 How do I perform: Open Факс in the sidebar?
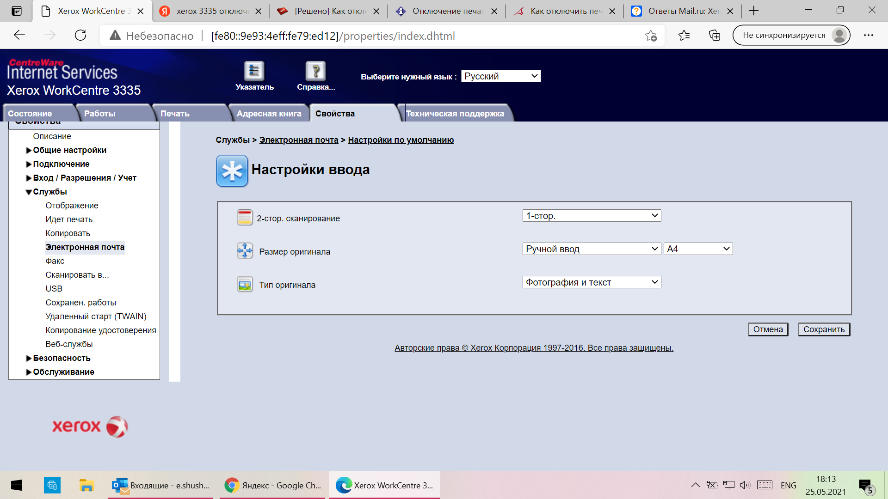pyautogui.click(x=55, y=261)
